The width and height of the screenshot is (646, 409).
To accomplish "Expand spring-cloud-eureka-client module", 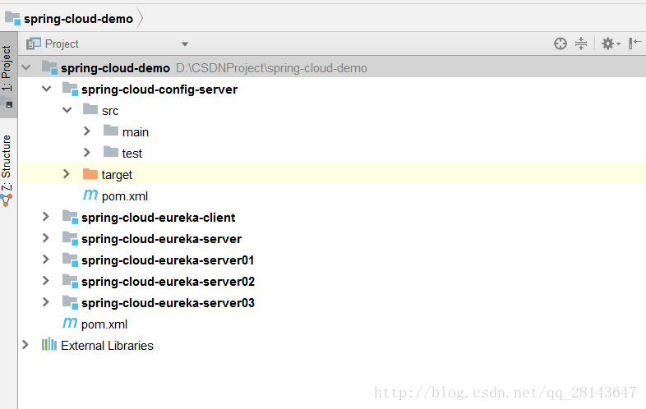I will 46,217.
